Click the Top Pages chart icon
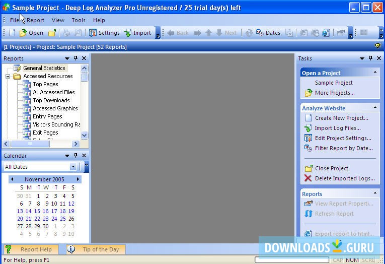 (x=27, y=84)
